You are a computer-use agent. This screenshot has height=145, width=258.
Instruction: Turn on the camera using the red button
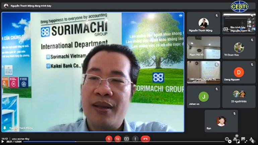tap(118, 139)
